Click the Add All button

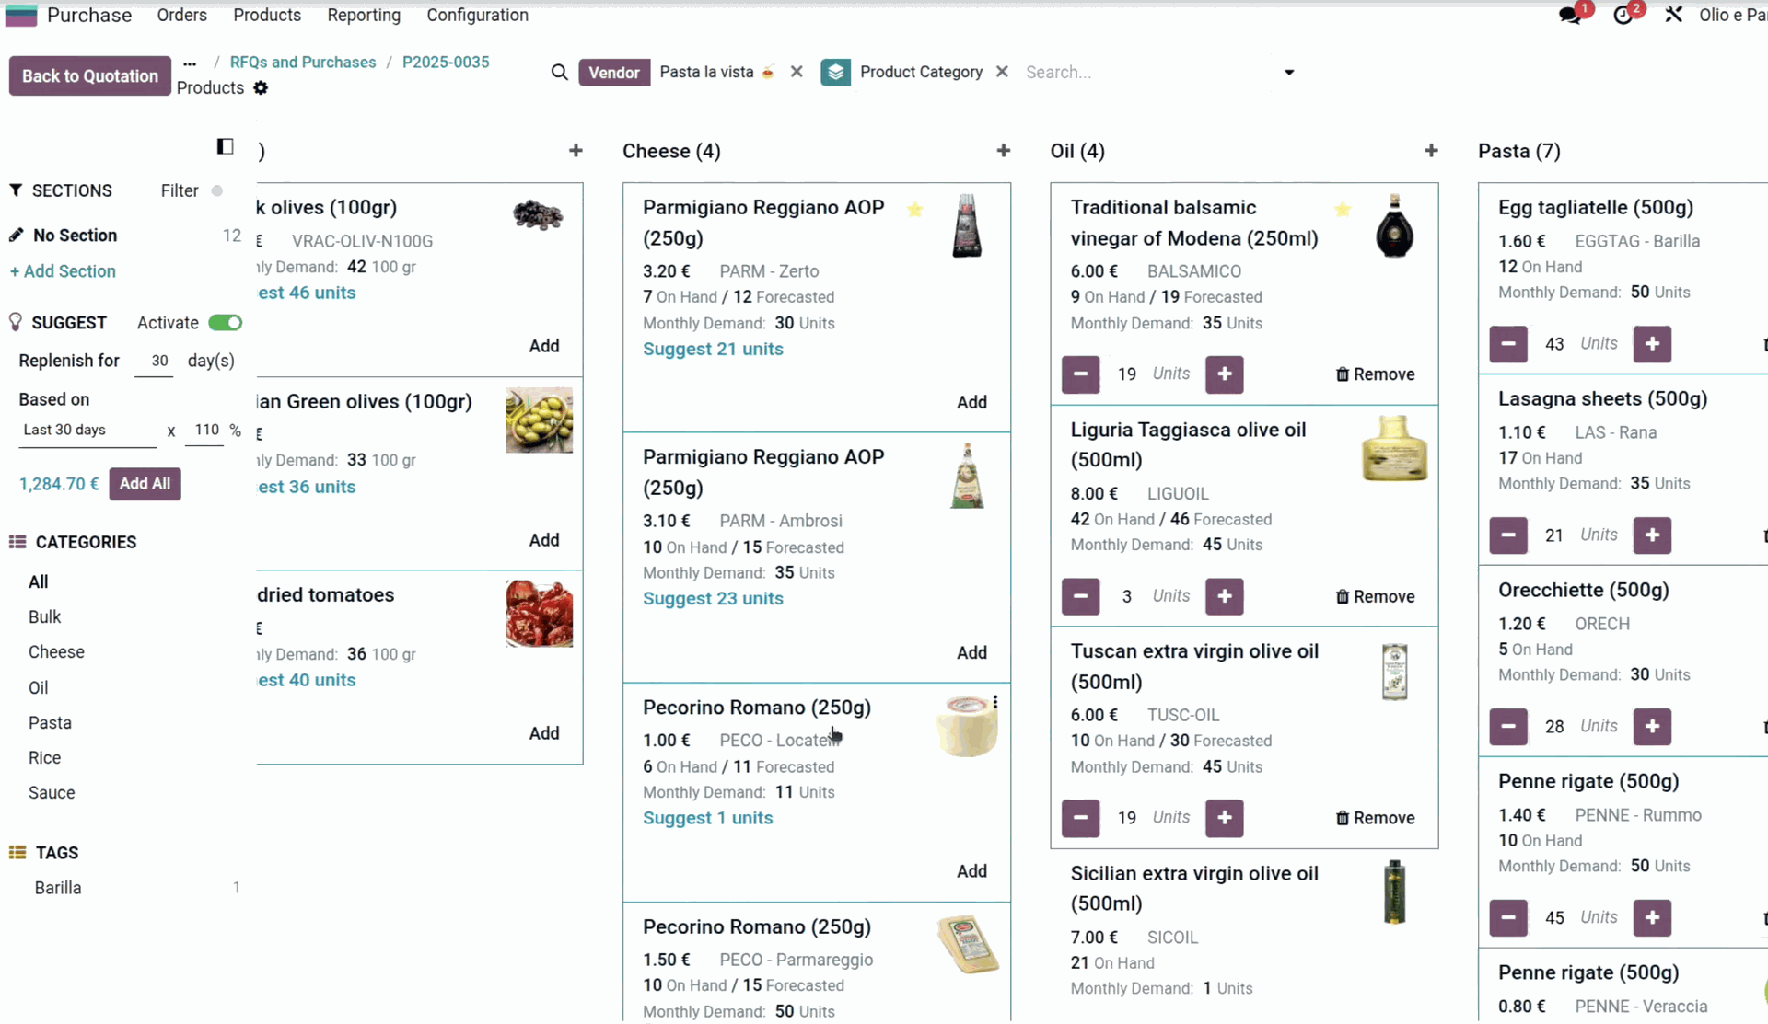coord(145,483)
